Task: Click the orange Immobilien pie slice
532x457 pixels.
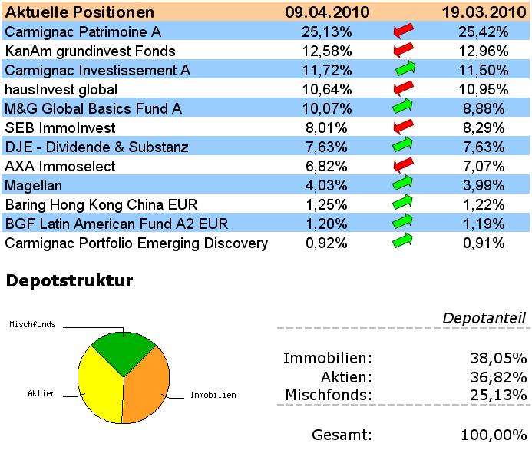Action: click(147, 388)
